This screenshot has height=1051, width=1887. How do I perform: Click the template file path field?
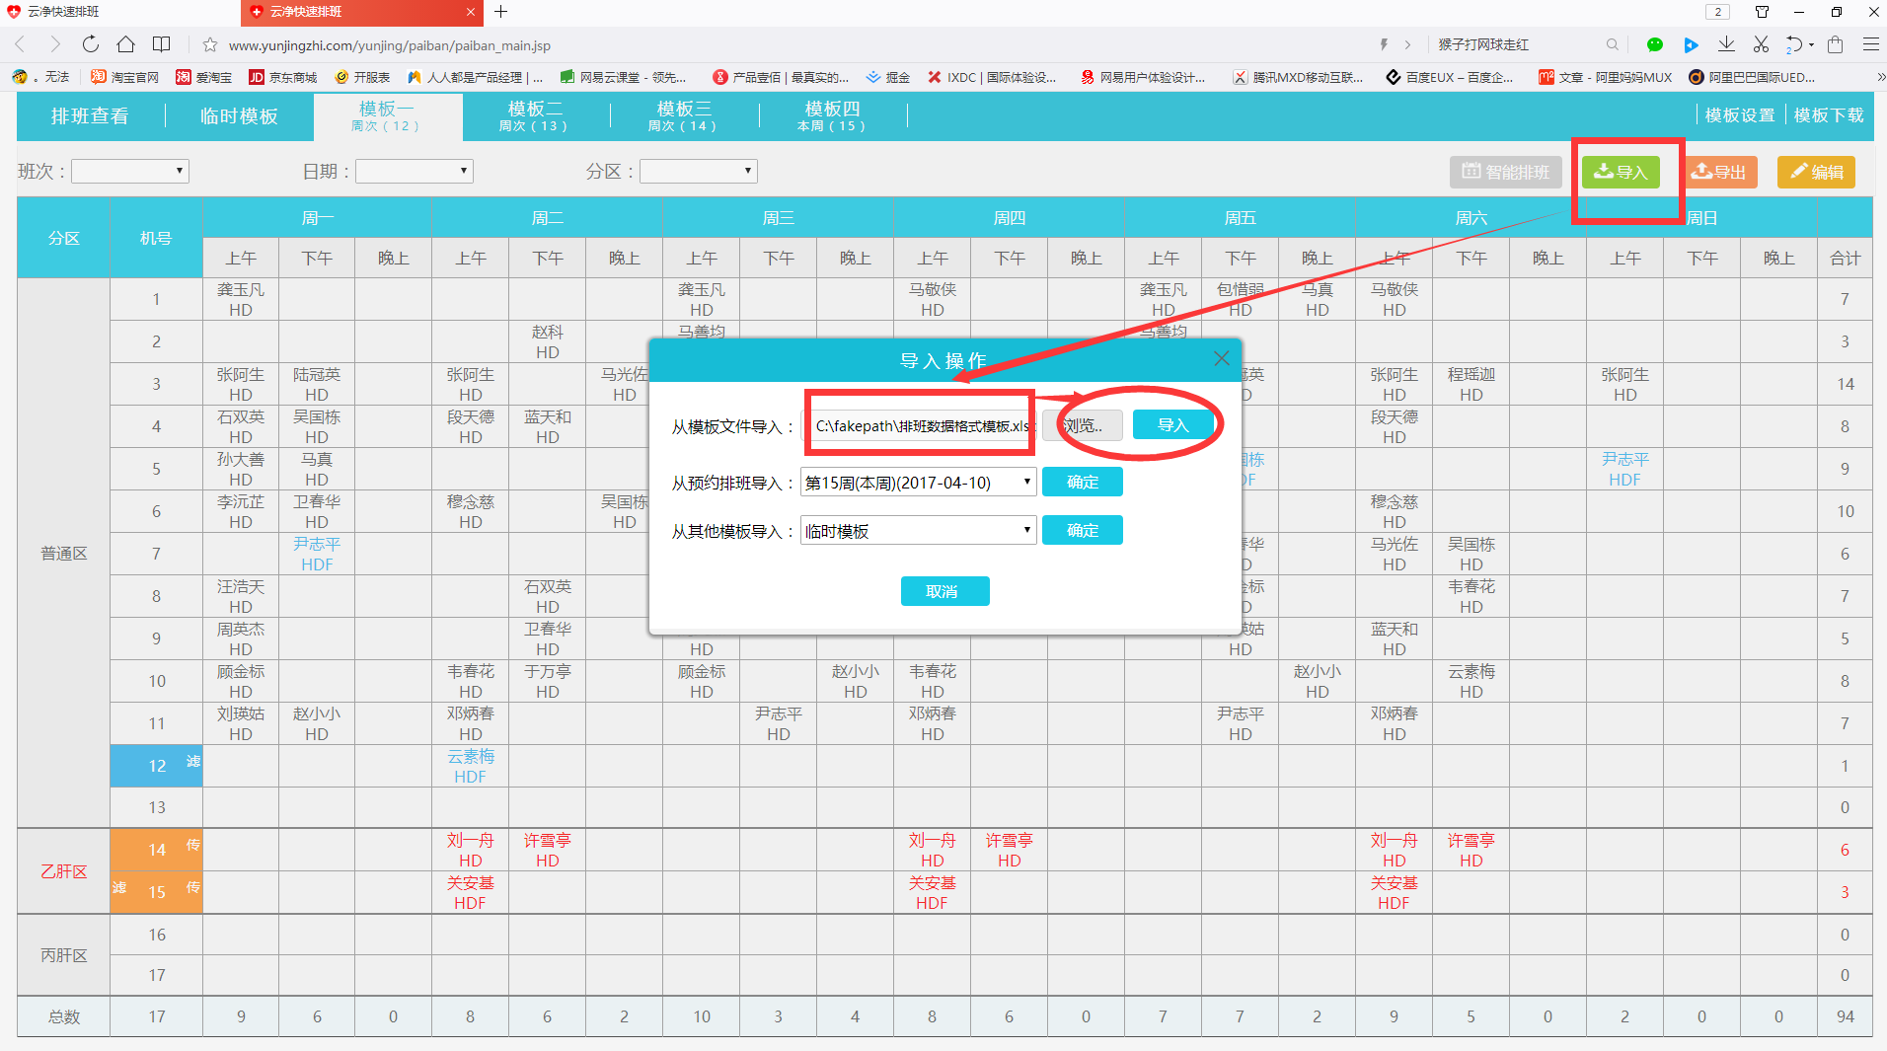pos(921,426)
